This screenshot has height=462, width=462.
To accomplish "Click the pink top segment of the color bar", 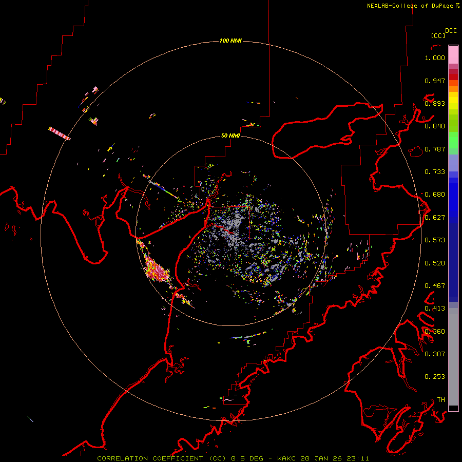I will point(453,55).
